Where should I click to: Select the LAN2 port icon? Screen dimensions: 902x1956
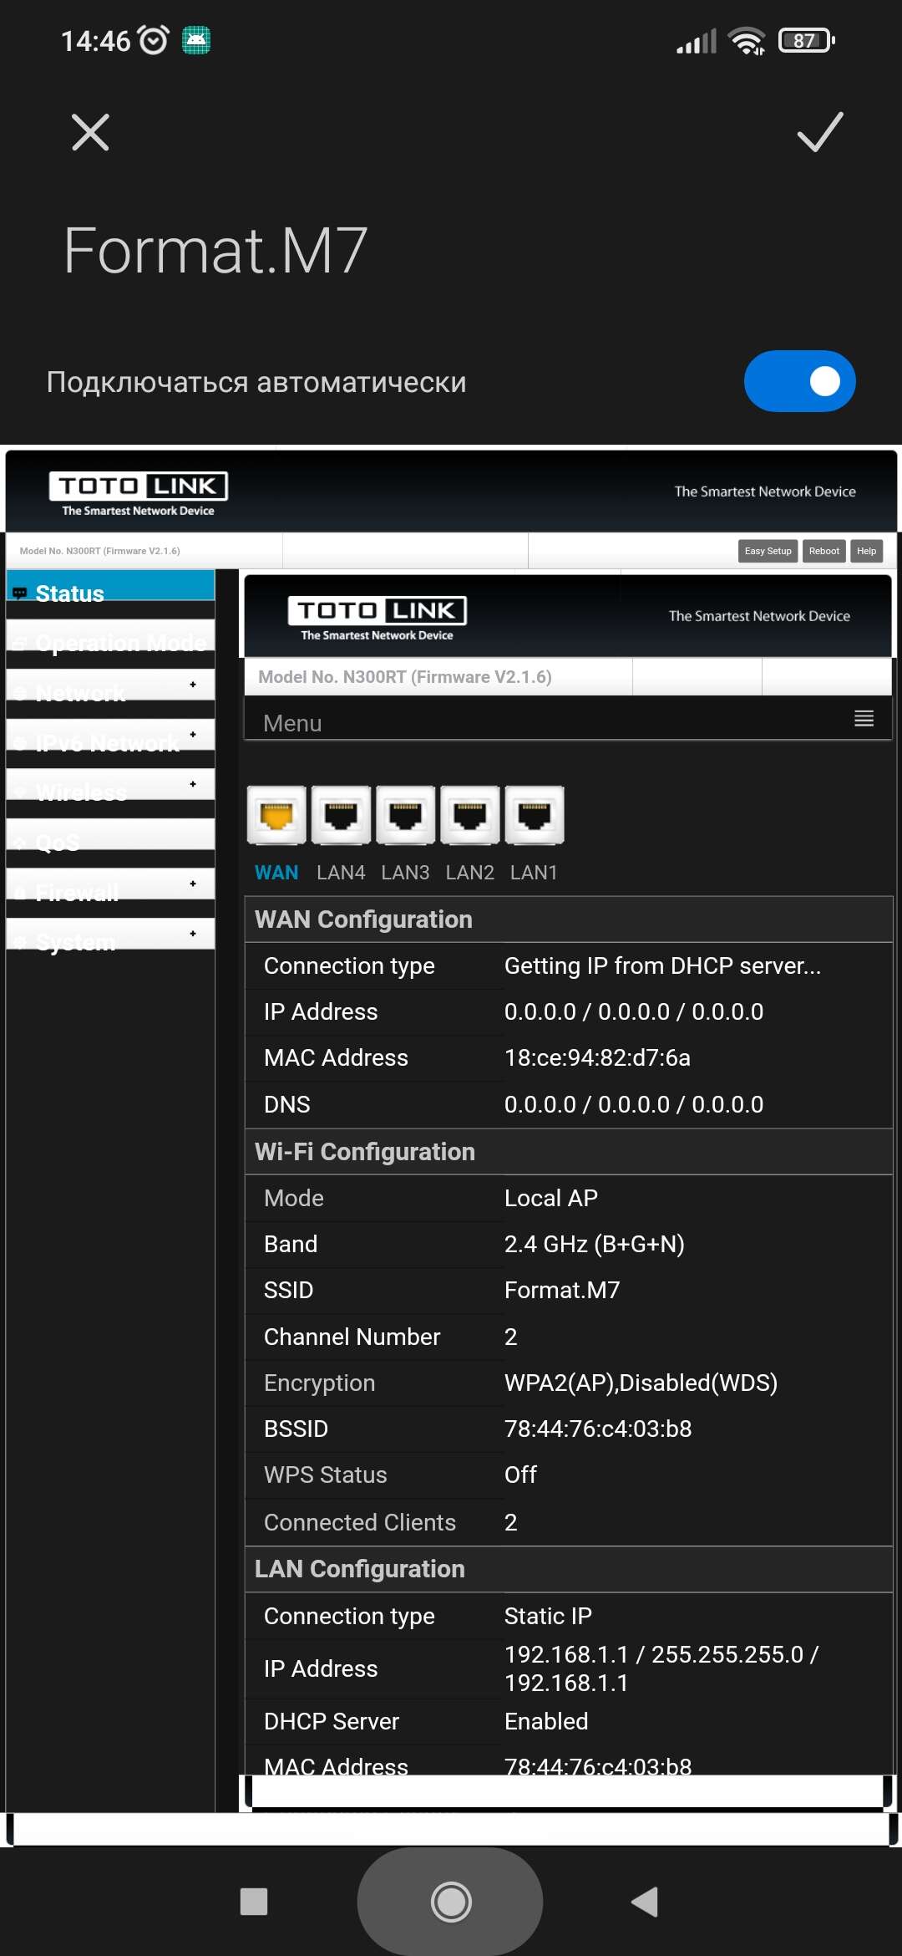click(x=470, y=815)
